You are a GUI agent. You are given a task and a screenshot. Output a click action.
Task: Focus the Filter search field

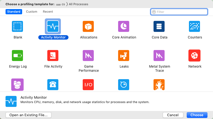pyautogui.click(x=179, y=12)
